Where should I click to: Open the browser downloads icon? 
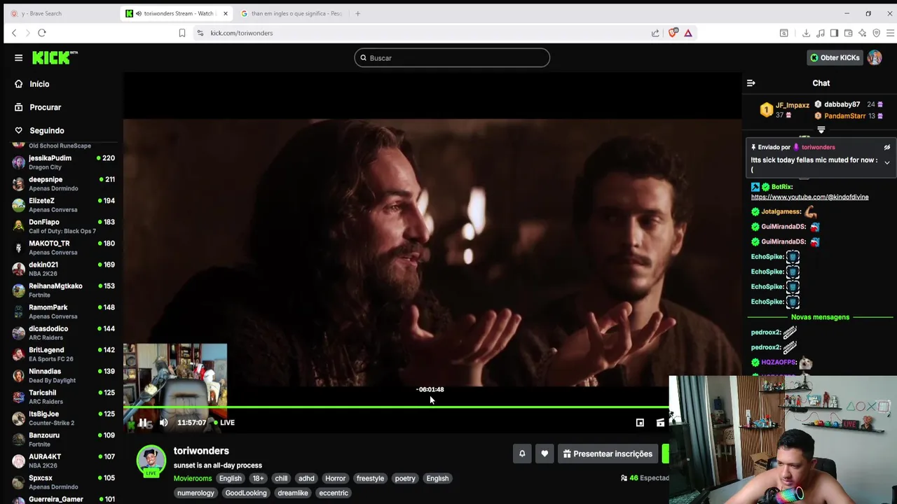coord(806,33)
